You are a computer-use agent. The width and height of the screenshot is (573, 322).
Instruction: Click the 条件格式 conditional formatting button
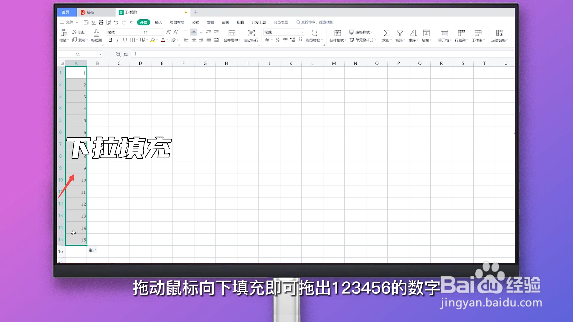click(x=337, y=36)
